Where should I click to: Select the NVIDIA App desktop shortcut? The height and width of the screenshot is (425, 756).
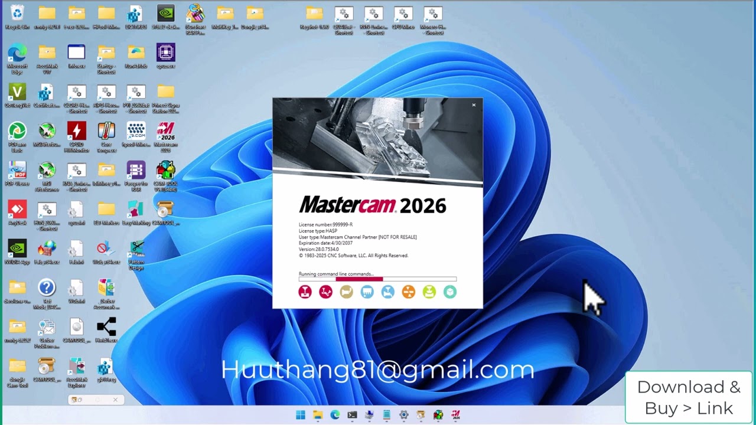coord(17,252)
